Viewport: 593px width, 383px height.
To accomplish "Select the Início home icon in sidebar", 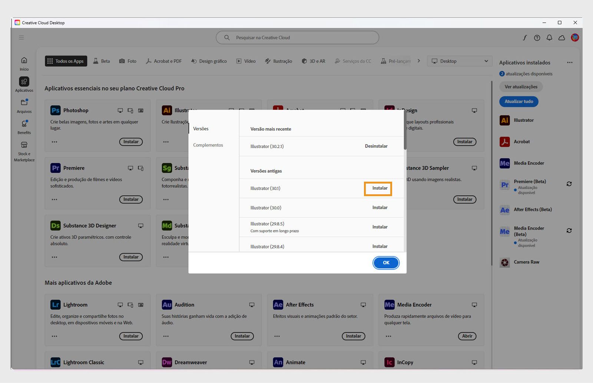I will coord(24,60).
